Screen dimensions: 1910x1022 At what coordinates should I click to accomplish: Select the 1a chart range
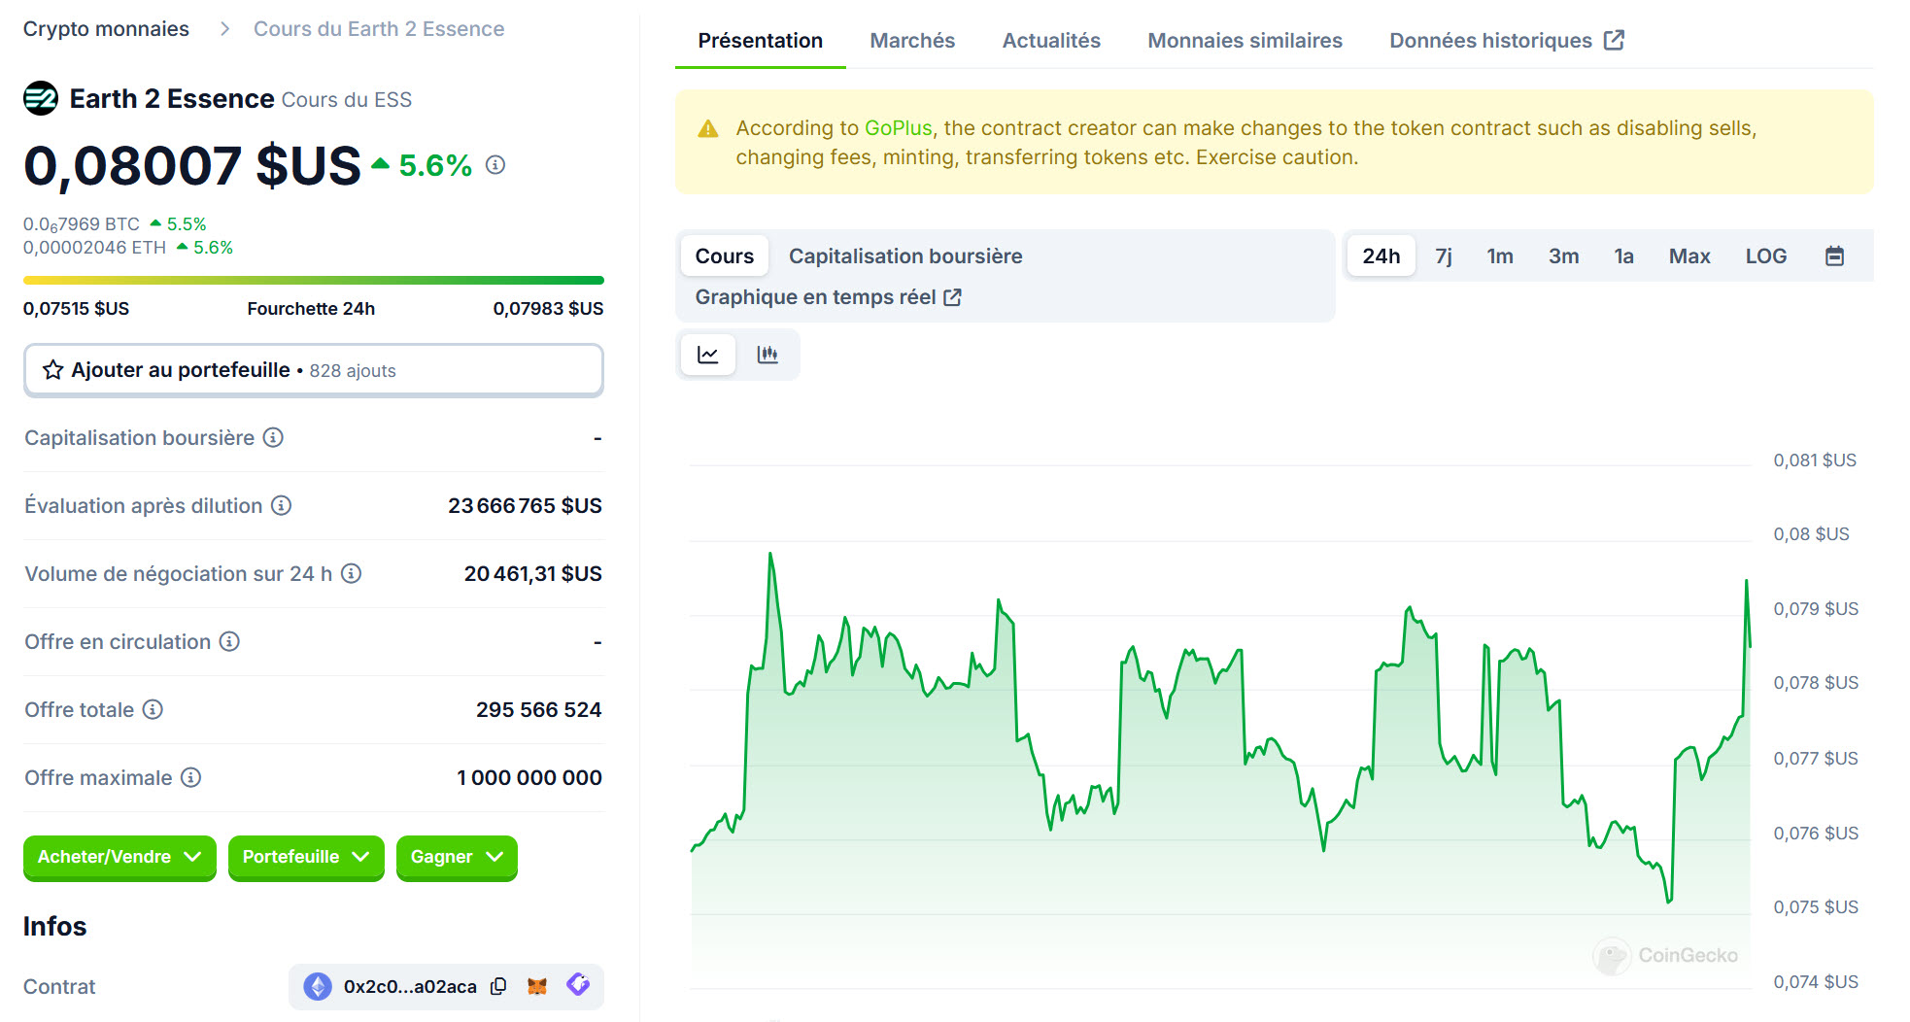click(1623, 256)
